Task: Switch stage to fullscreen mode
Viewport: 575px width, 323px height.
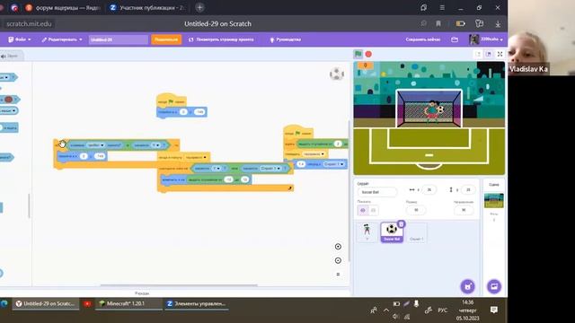Action: click(500, 54)
